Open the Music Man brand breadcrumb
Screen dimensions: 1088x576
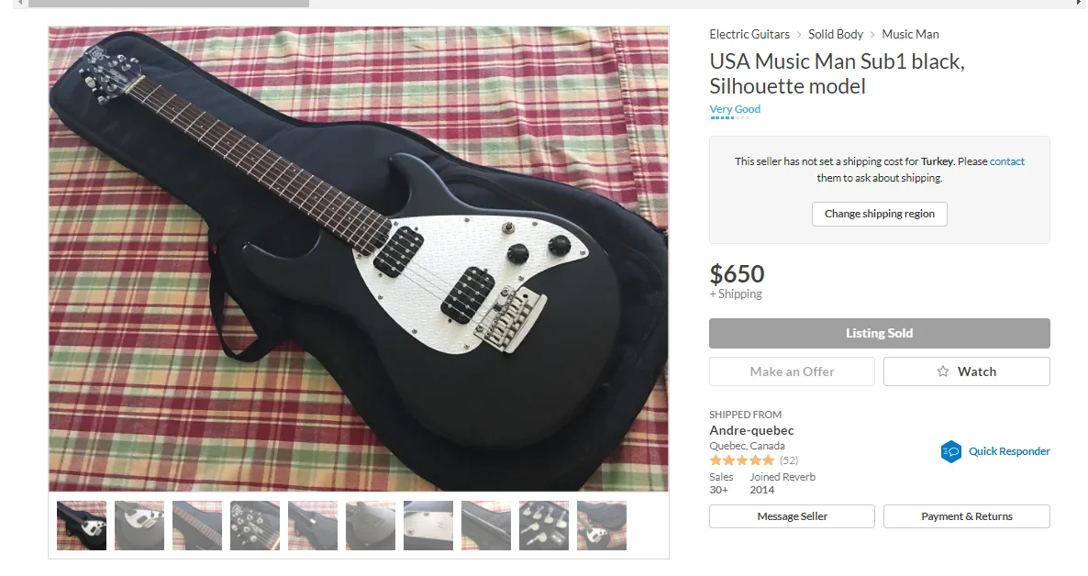pos(910,34)
